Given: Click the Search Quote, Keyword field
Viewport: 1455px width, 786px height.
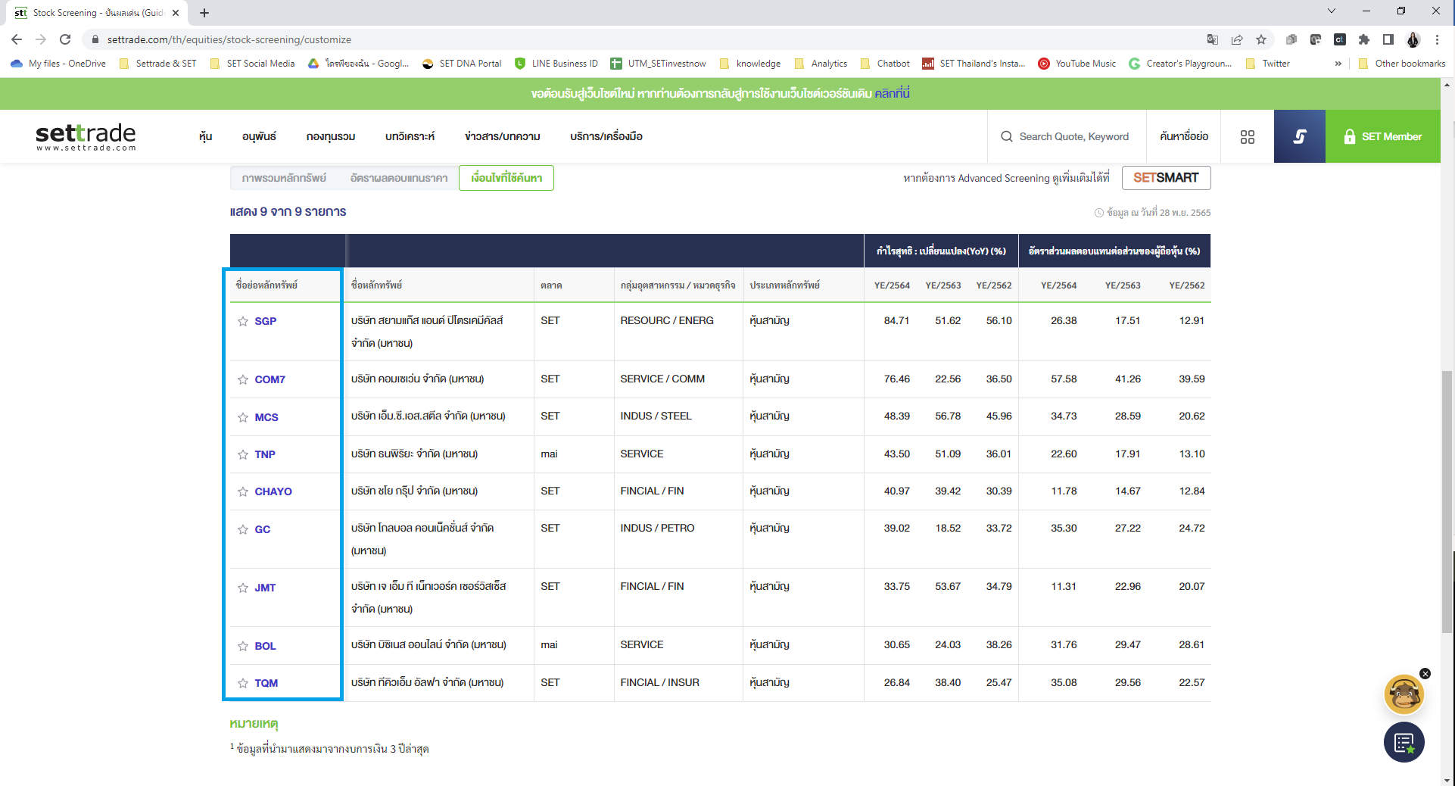Looking at the screenshot, I should (x=1073, y=137).
